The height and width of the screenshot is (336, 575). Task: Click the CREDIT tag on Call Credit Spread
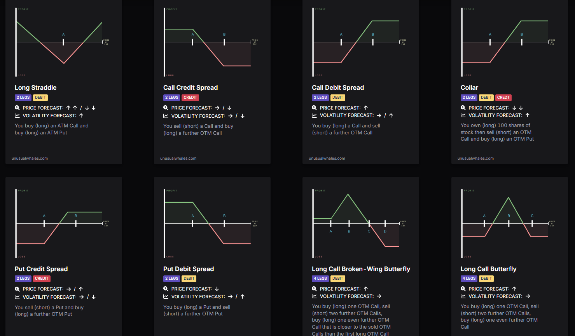[x=191, y=97]
